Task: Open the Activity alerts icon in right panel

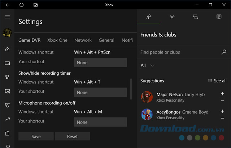Action: pyautogui.click(x=219, y=17)
